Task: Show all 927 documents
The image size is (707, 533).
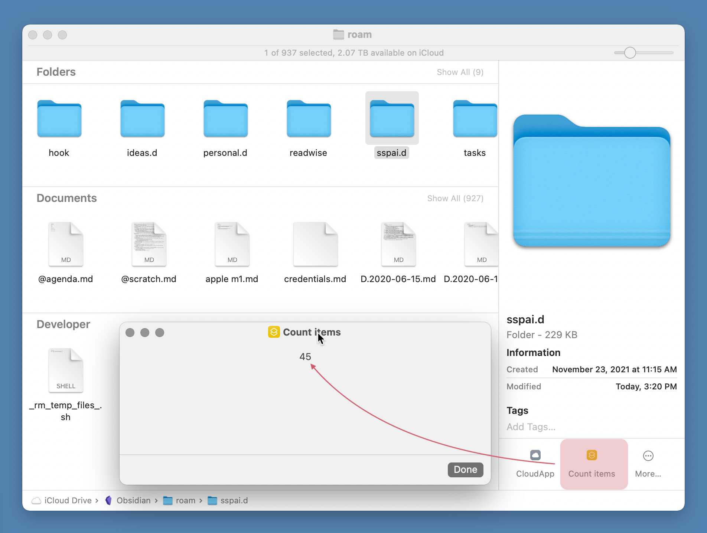Action: click(455, 198)
